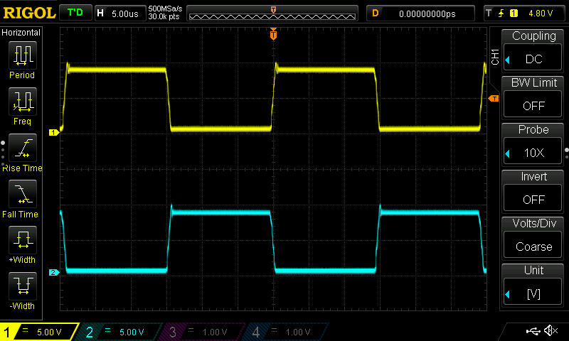Toggle the Invert OFF setting
The width and height of the screenshot is (569, 341).
point(533,191)
